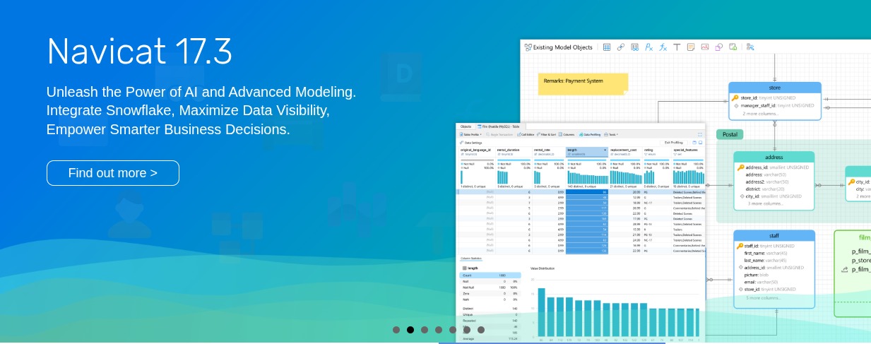Open the length column header dropdown
This screenshot has width=871, height=344.
click(605, 150)
